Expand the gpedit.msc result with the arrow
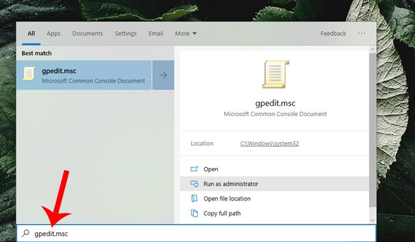Viewport: 415px width, 242px height. (x=163, y=75)
